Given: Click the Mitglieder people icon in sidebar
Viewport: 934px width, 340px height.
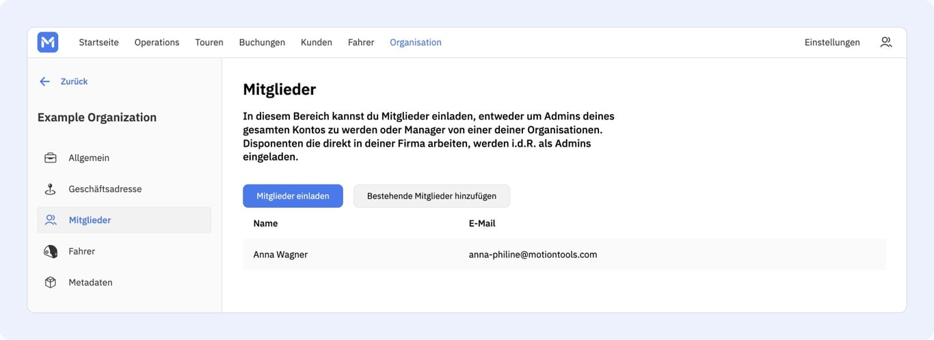Looking at the screenshot, I should coord(51,220).
